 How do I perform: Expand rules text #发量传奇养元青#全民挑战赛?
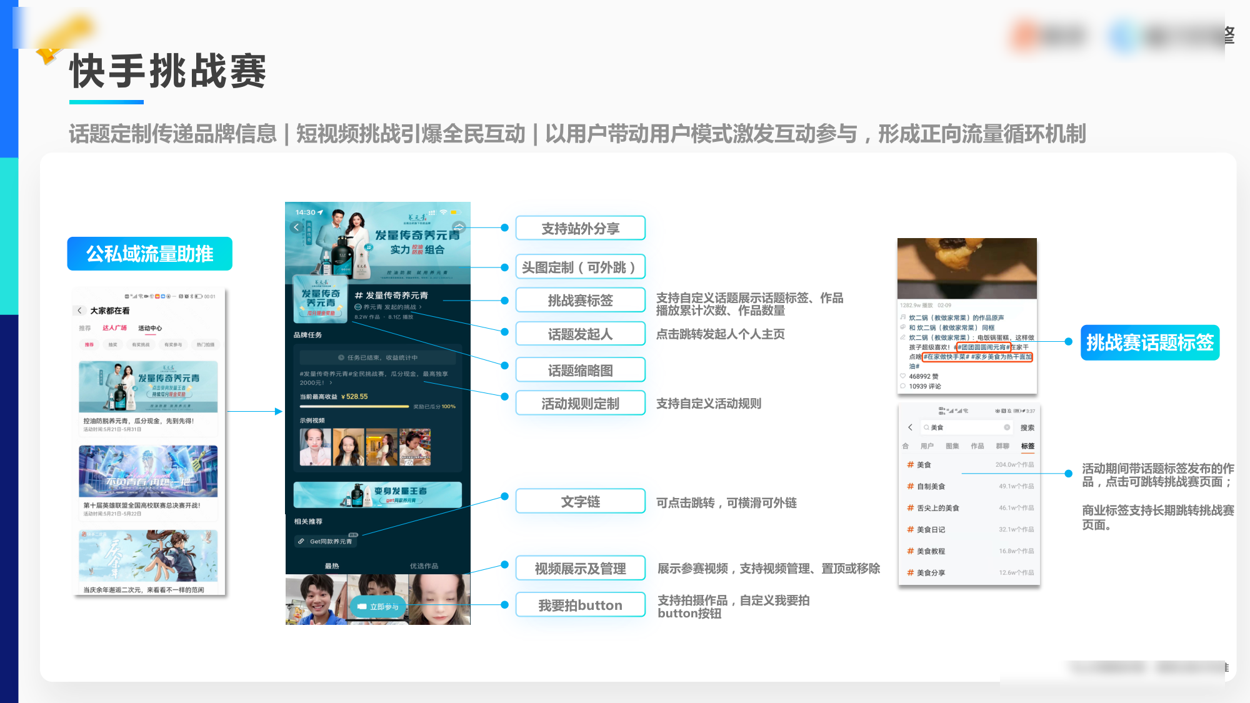pos(374,378)
